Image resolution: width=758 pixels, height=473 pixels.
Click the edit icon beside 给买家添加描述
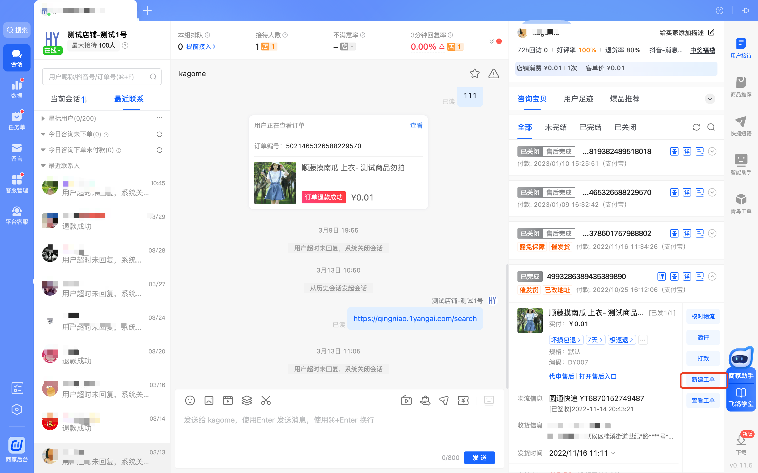711,33
